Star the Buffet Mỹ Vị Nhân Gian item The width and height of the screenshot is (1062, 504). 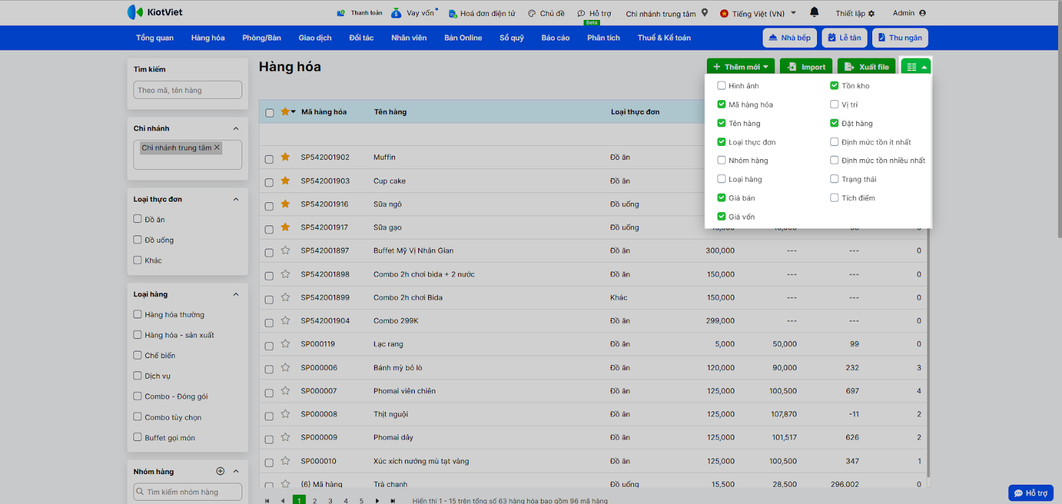285,251
